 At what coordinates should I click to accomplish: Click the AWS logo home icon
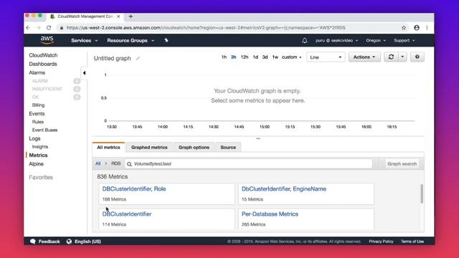pyautogui.click(x=47, y=40)
